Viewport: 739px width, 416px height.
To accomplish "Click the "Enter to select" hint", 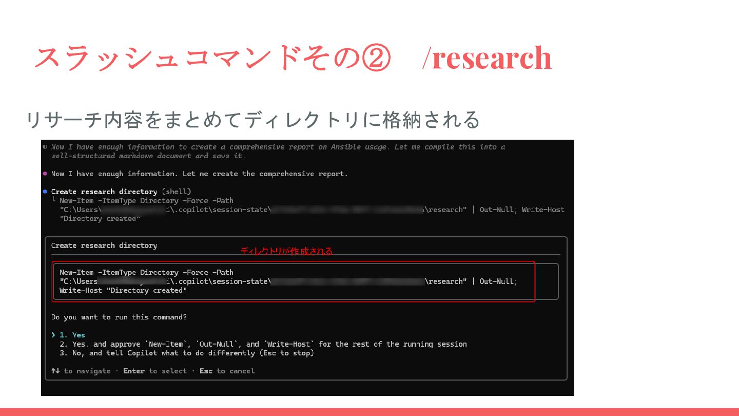I will click(x=155, y=371).
